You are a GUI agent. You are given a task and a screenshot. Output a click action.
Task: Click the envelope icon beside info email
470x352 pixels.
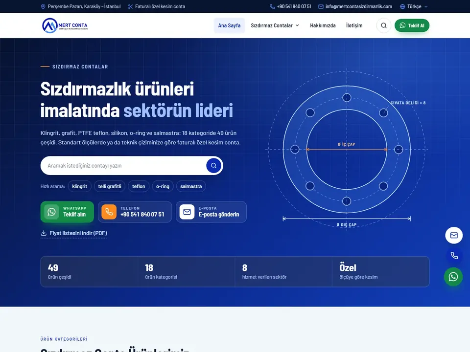[321, 6]
